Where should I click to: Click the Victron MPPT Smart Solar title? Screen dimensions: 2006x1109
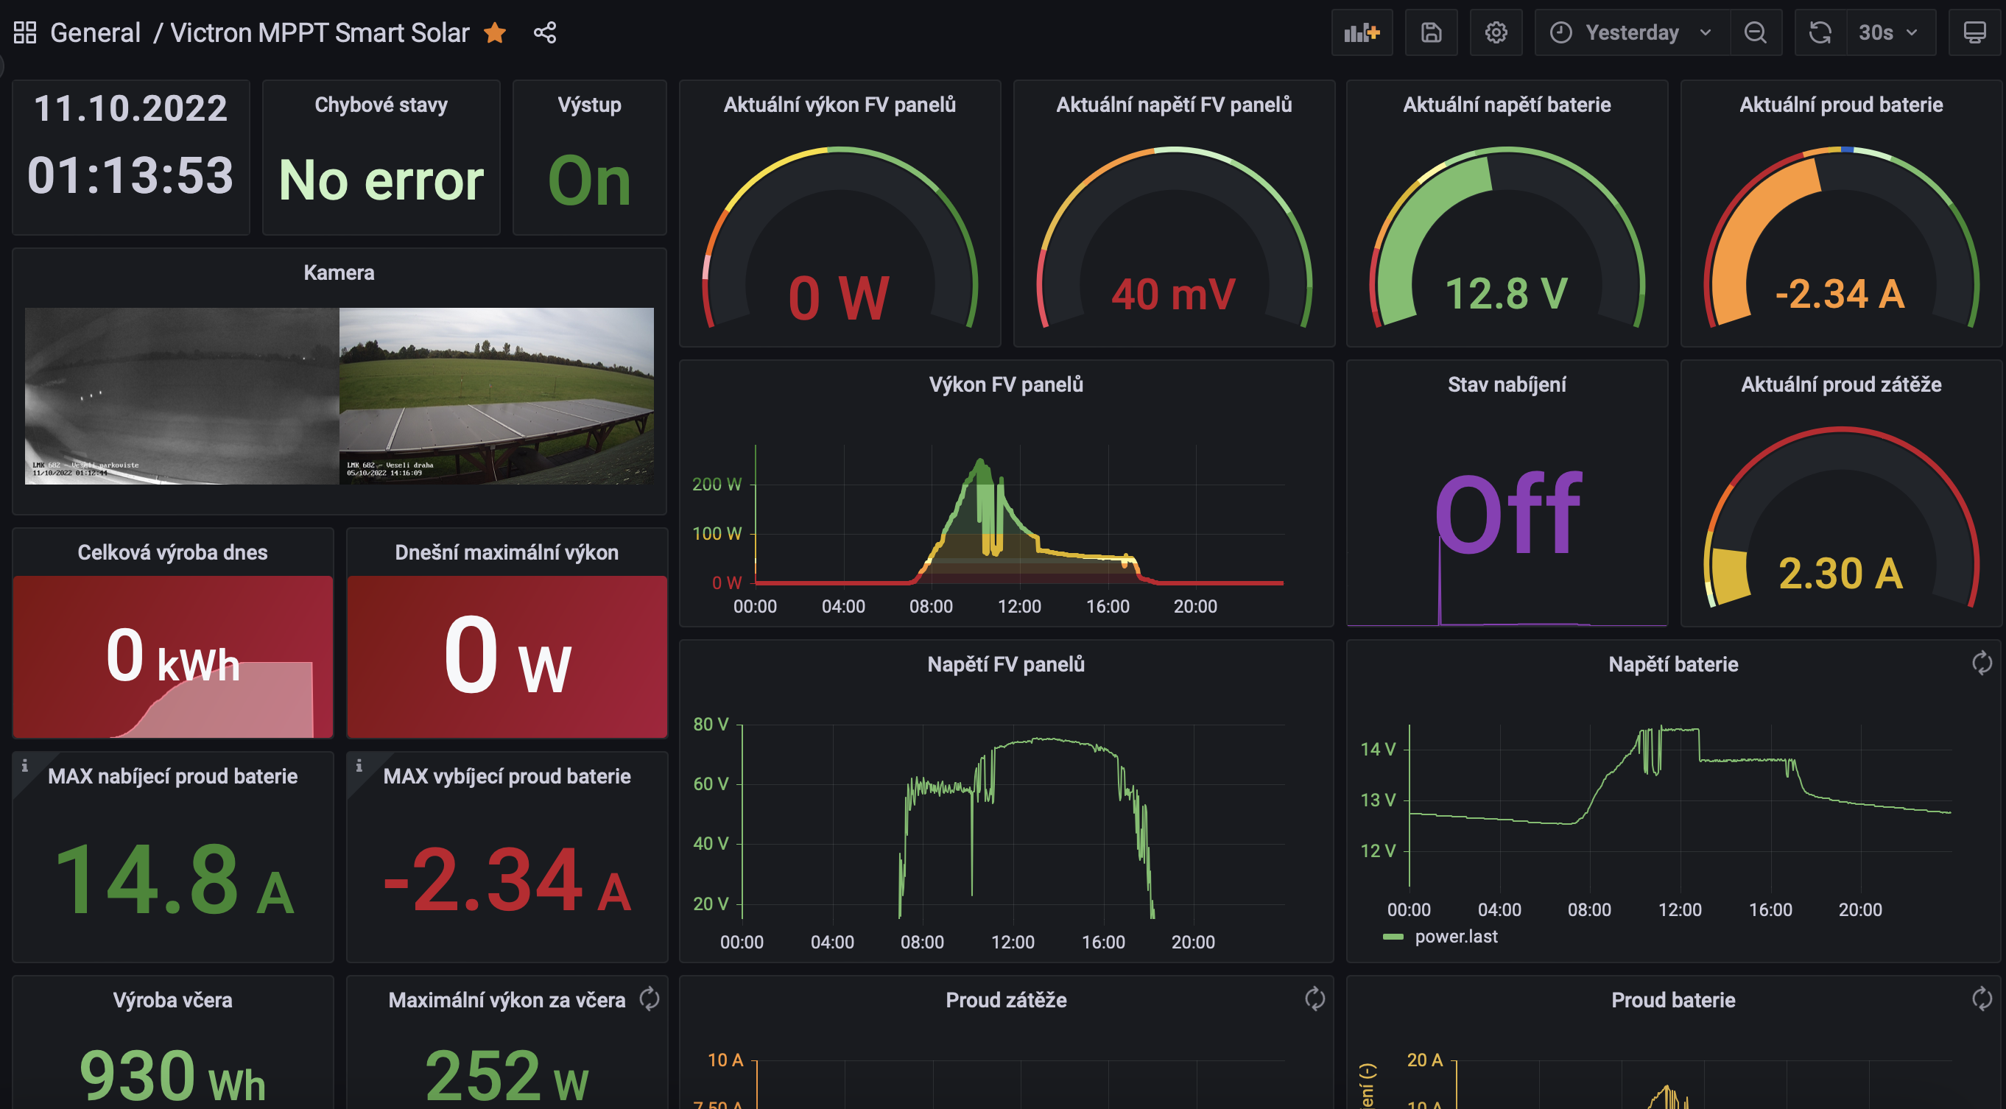(x=320, y=32)
